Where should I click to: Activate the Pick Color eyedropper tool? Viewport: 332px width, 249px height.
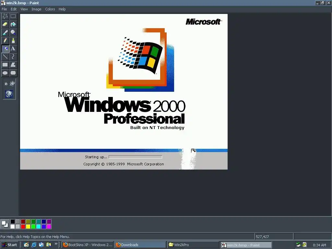pyautogui.click(x=5, y=32)
